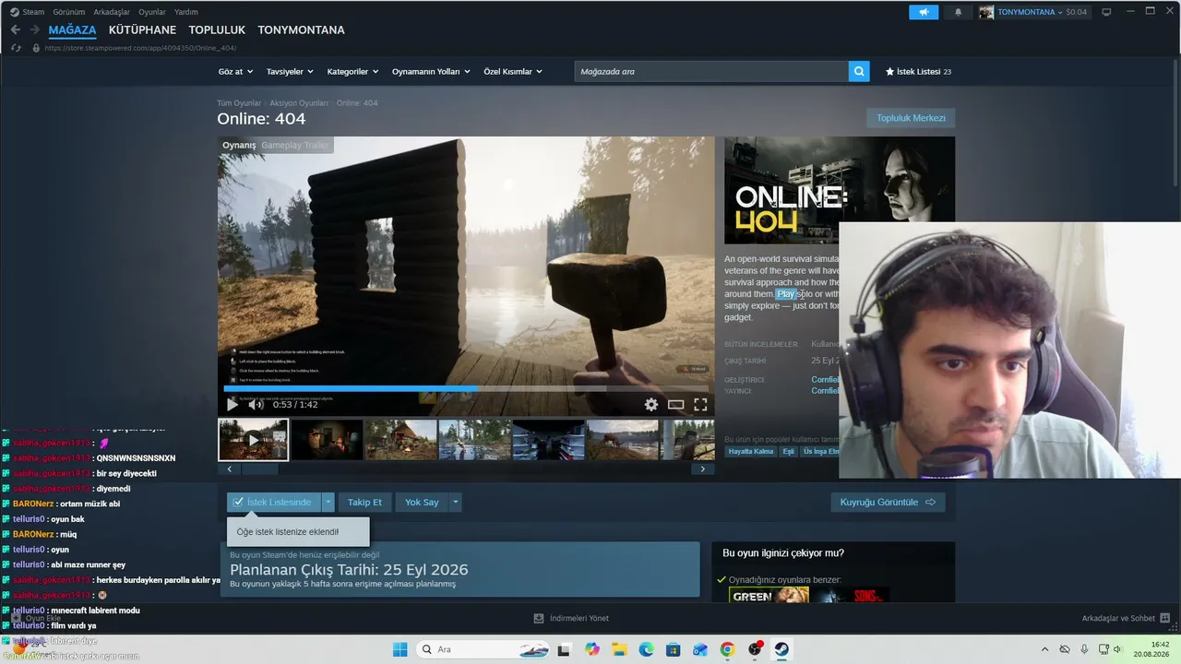This screenshot has width=1181, height=664.
Task: Open İndirmeleri Yönet downloads bar
Action: 571,618
